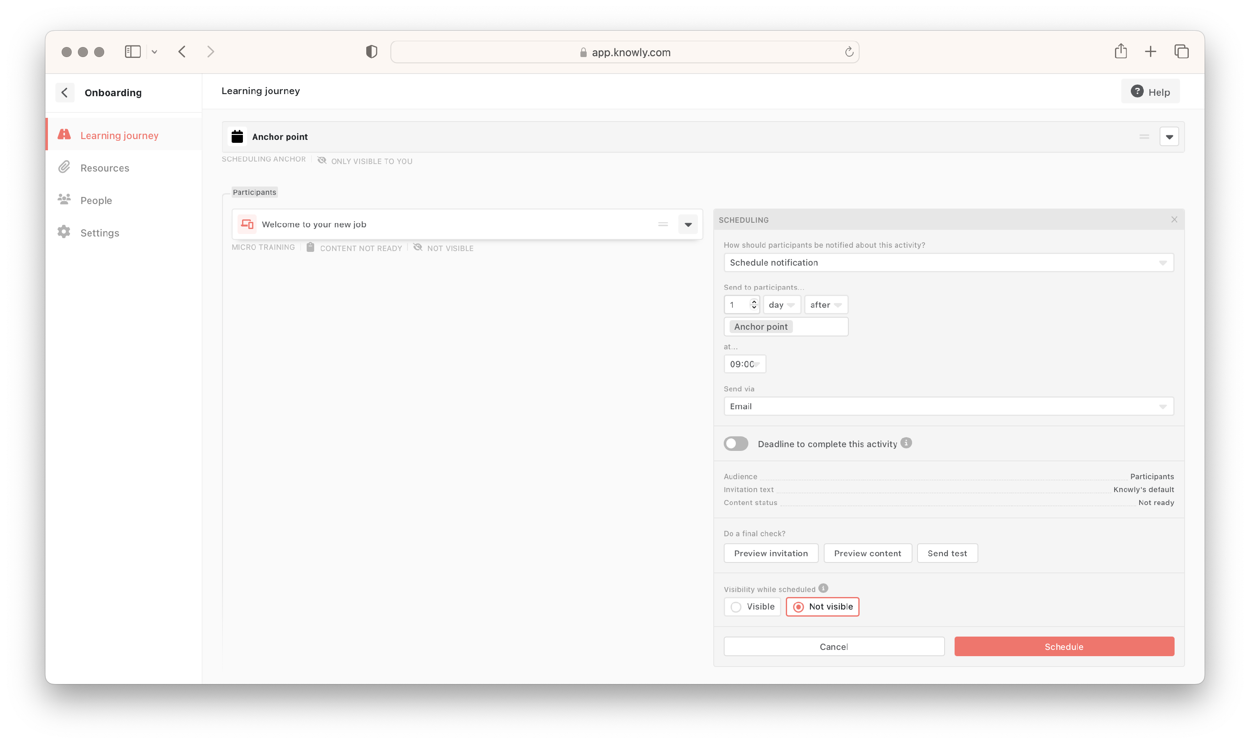The width and height of the screenshot is (1250, 744).
Task: Open the Help button
Action: [x=1150, y=92]
